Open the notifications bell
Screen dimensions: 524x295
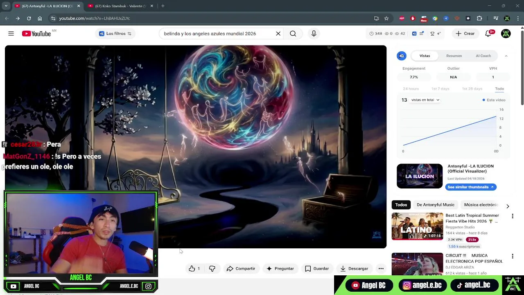(x=488, y=34)
